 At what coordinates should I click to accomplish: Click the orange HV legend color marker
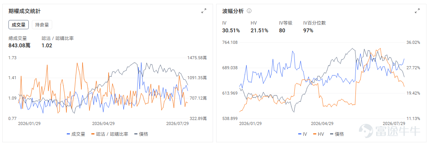315,134
